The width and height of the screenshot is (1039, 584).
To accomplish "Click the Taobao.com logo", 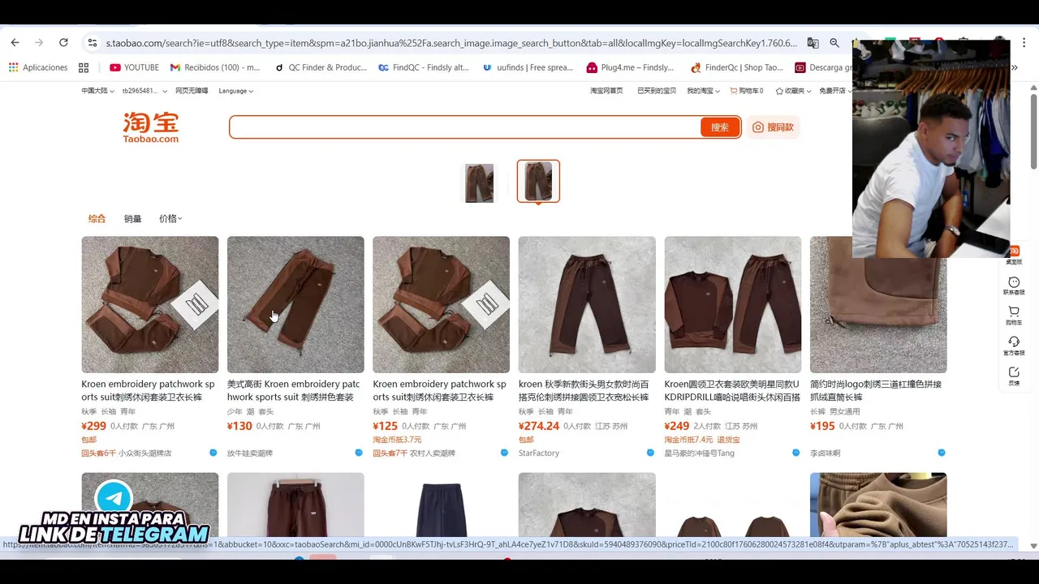I will tap(151, 127).
